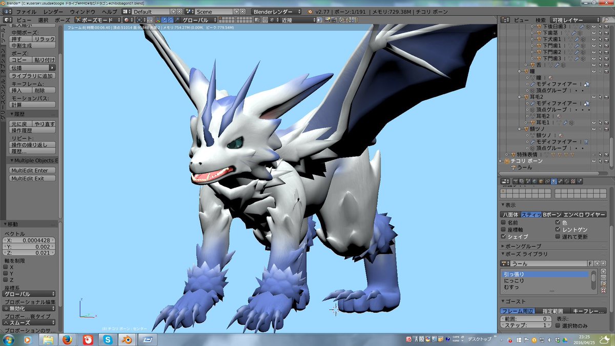Image resolution: width=615 pixels, height=346 pixels.
Task: Uncheck the 色 (colors) checkbox
Action: coord(558,222)
